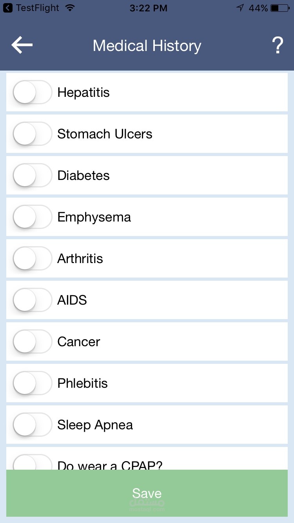The image size is (294, 523).
Task: Select the Sleep Apnea label text
Action: click(95, 425)
